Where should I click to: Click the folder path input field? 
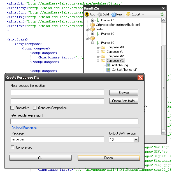click(x=57, y=101)
